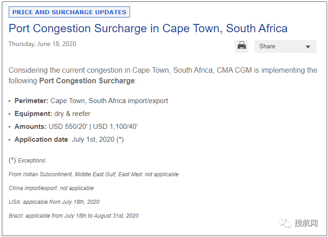Viewport: 328px width, 237px height.
Task: Open the Share dropdown
Action: (x=308, y=46)
